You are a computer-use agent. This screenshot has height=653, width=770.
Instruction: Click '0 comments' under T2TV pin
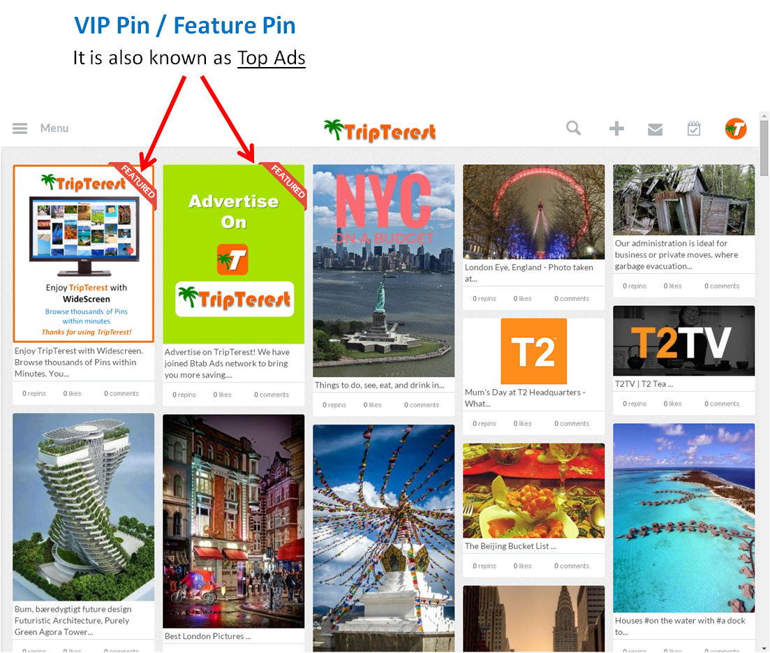click(722, 404)
